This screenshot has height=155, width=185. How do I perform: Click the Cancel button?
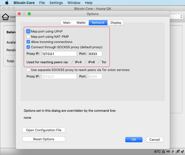tap(154, 140)
